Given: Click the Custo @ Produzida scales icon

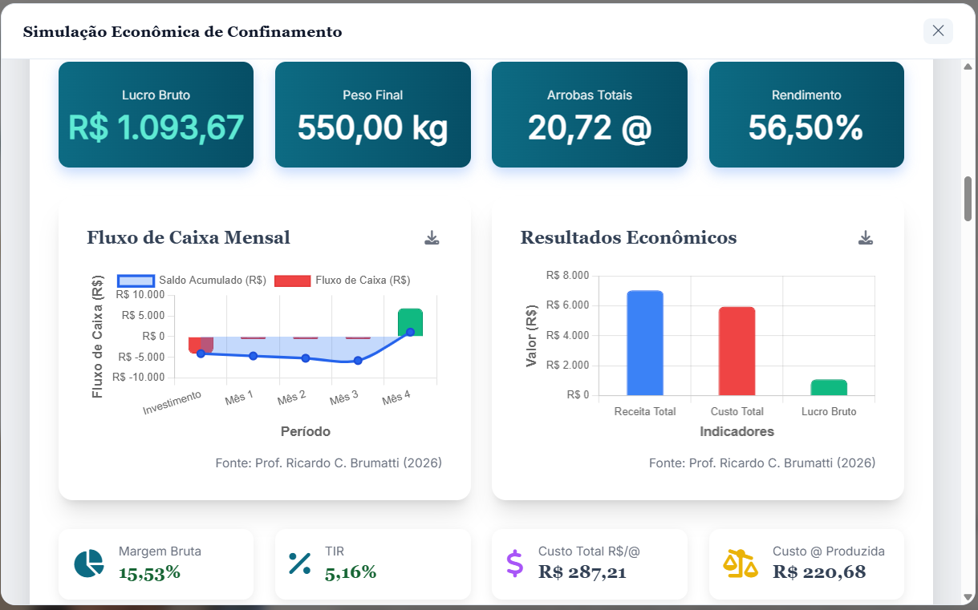Looking at the screenshot, I should [741, 564].
